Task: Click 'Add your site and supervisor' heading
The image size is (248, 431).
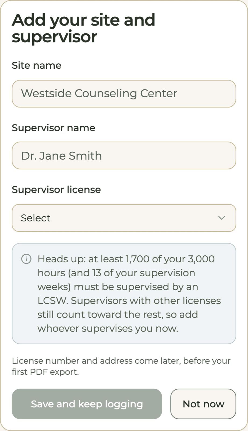Action: [83, 28]
